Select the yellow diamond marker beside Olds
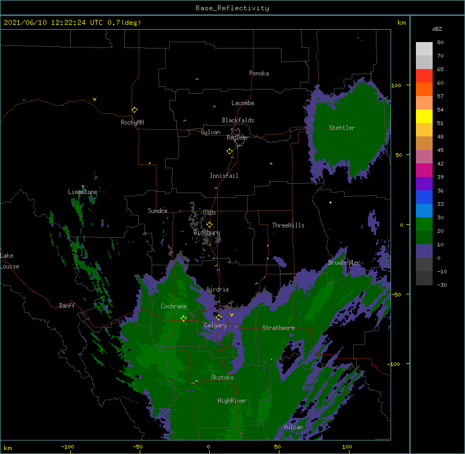 coord(209,224)
